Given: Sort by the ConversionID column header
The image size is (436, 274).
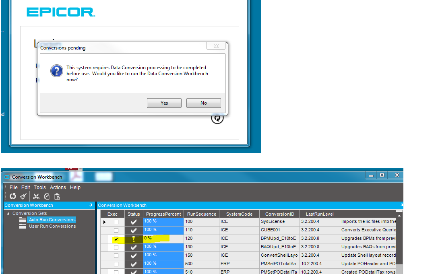Looking at the screenshot, I should coord(280,214).
